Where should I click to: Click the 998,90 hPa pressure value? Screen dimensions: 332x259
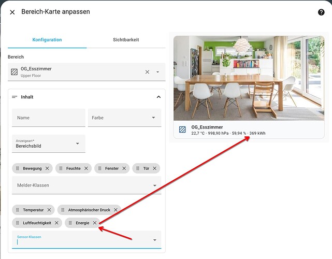coord(218,133)
